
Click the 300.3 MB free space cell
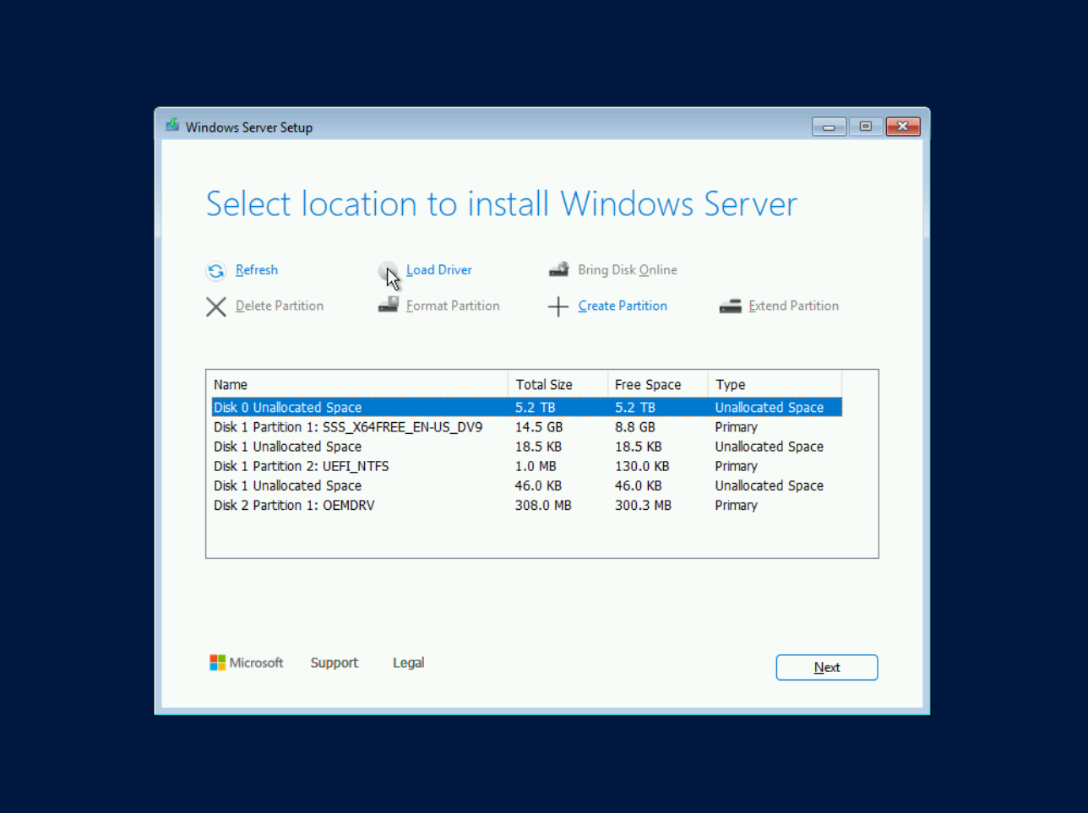(643, 505)
